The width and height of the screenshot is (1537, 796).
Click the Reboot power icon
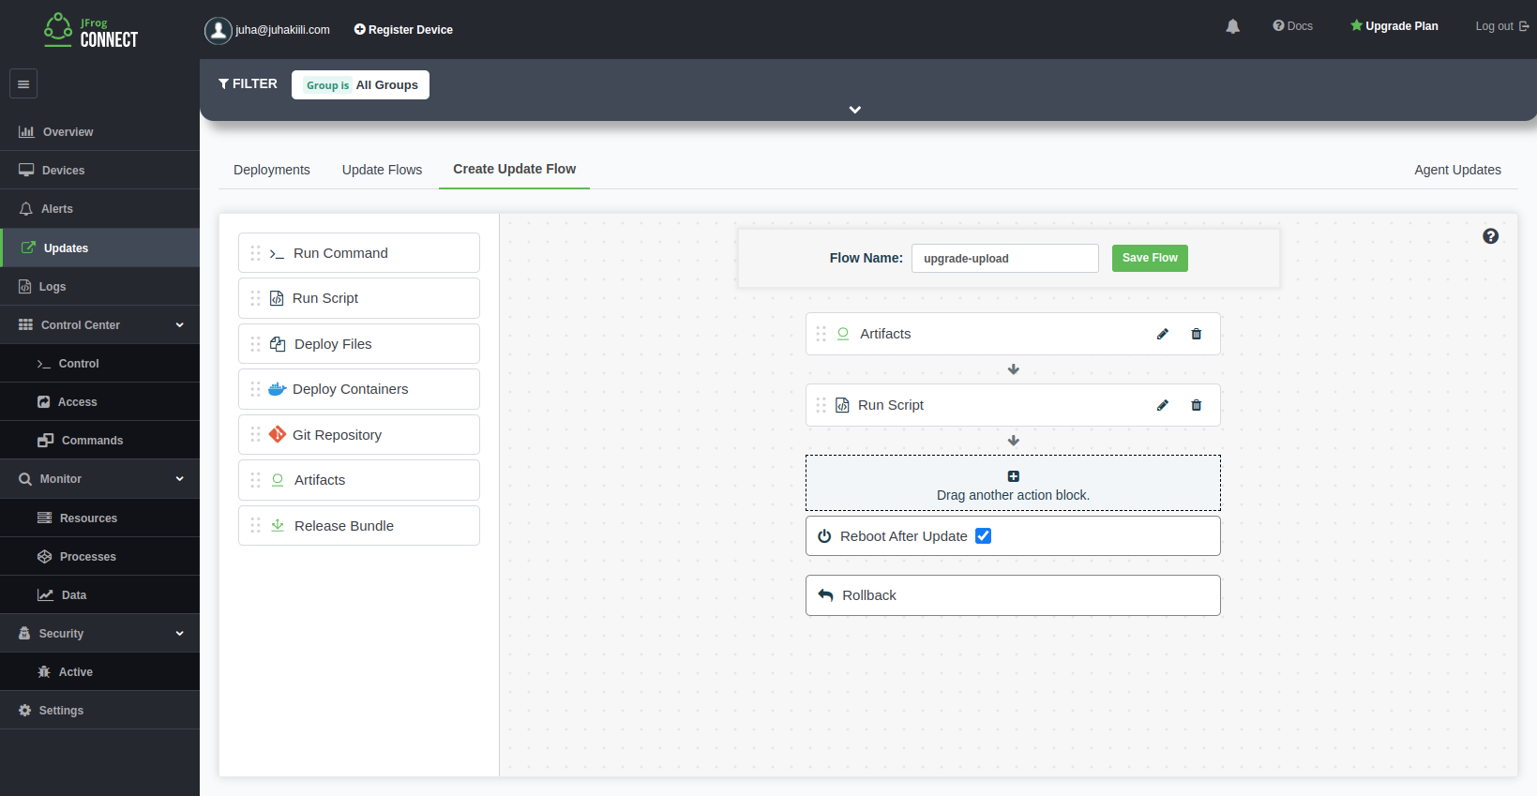pyautogui.click(x=824, y=536)
